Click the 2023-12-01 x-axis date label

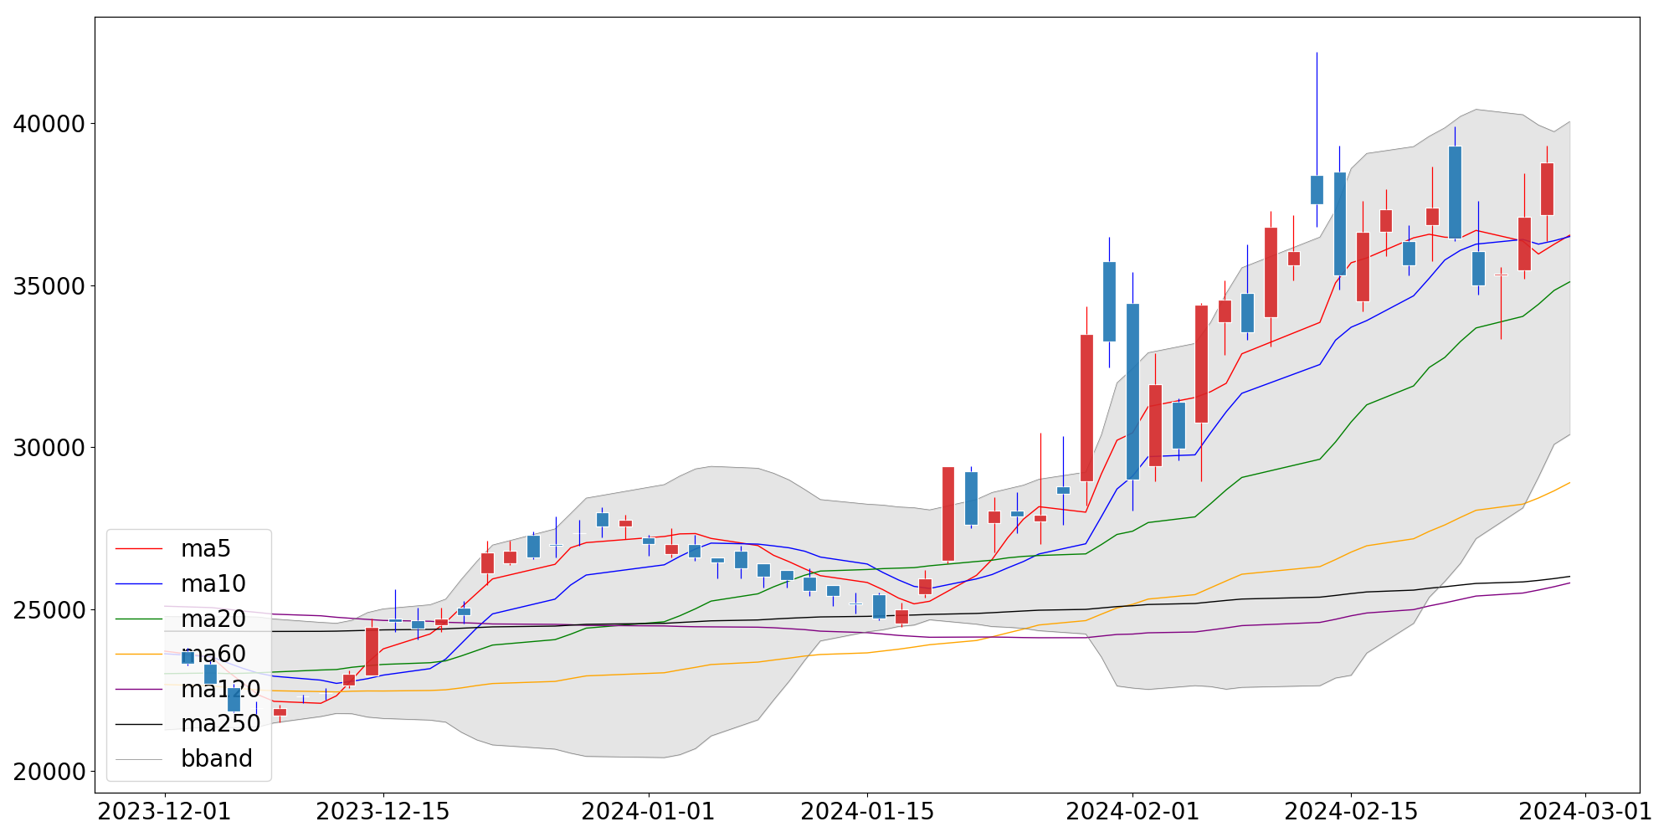click(x=165, y=812)
